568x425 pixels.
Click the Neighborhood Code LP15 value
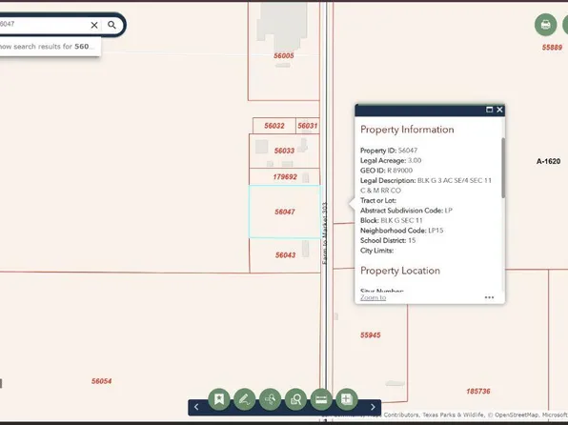click(436, 231)
